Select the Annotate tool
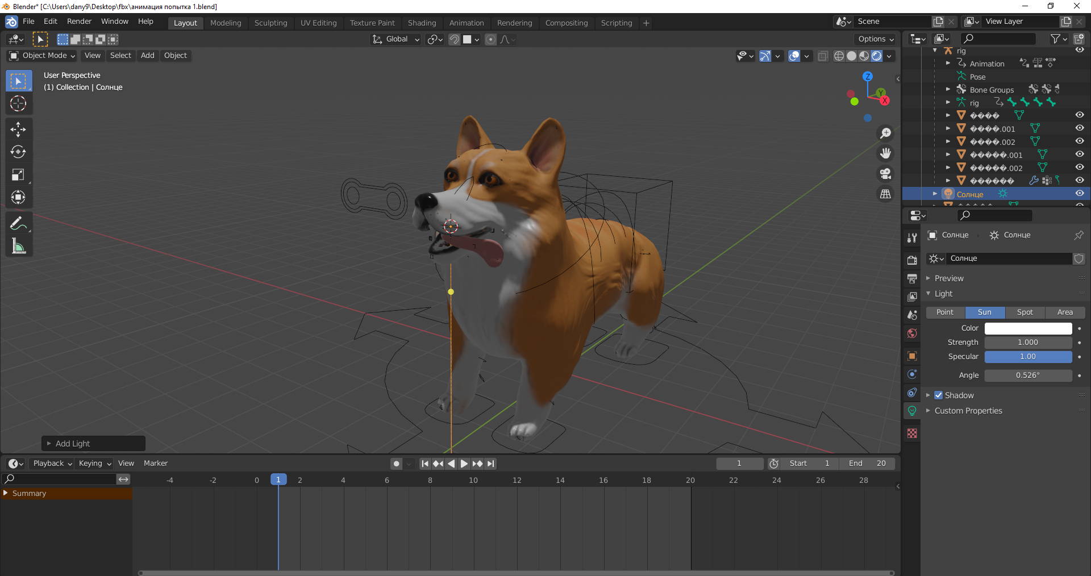The width and height of the screenshot is (1091, 576). [19, 223]
